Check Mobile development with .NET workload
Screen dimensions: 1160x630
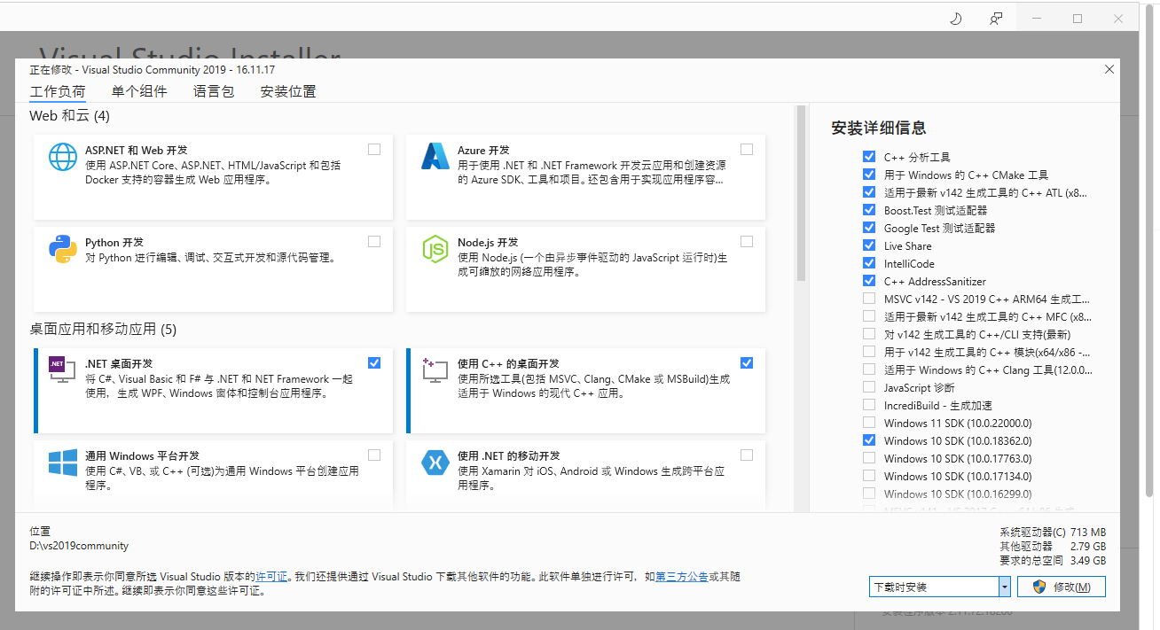747,455
